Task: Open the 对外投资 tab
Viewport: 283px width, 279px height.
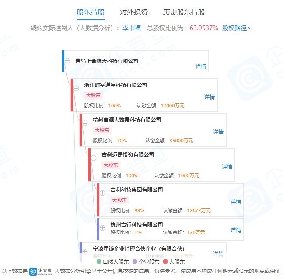Action: pyautogui.click(x=134, y=12)
